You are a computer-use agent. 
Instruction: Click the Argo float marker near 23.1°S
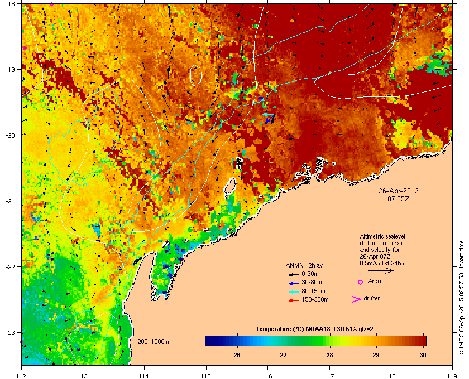point(22,342)
